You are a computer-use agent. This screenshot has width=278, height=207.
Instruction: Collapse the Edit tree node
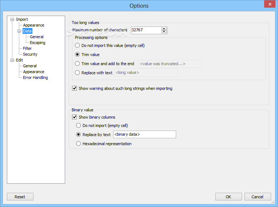coord(12,60)
